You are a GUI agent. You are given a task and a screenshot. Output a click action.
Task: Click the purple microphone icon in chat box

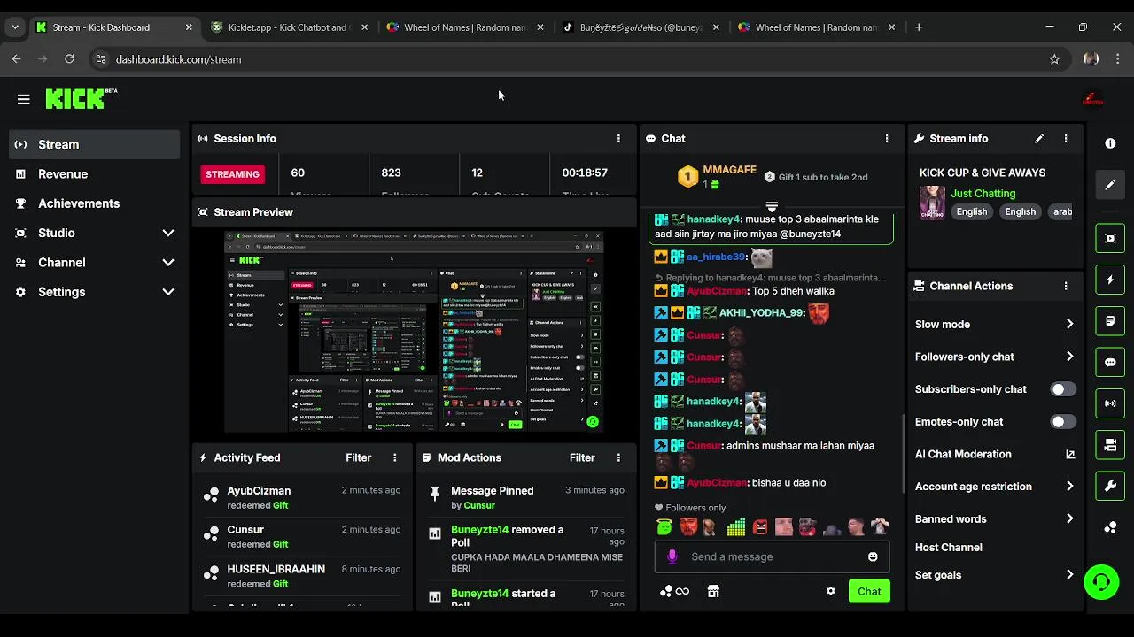point(672,556)
